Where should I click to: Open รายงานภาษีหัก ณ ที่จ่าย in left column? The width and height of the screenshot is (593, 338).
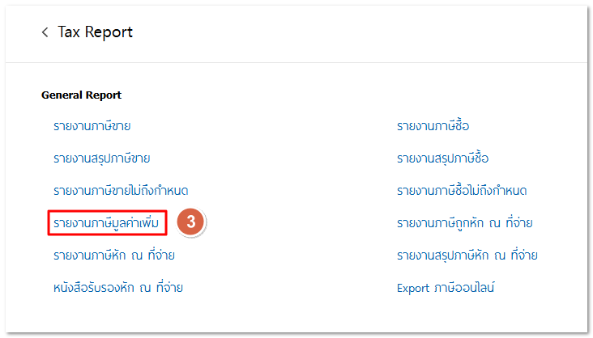tap(114, 256)
